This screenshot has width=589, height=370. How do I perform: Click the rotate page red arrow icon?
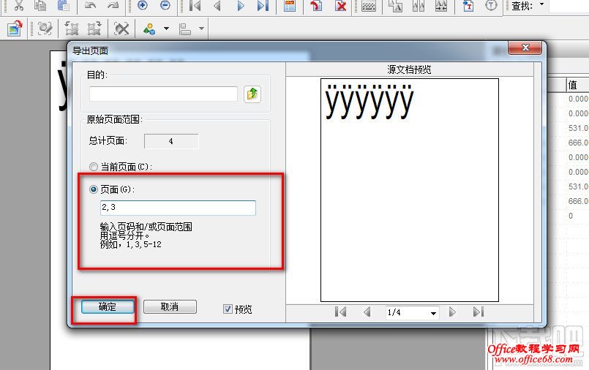[316, 6]
